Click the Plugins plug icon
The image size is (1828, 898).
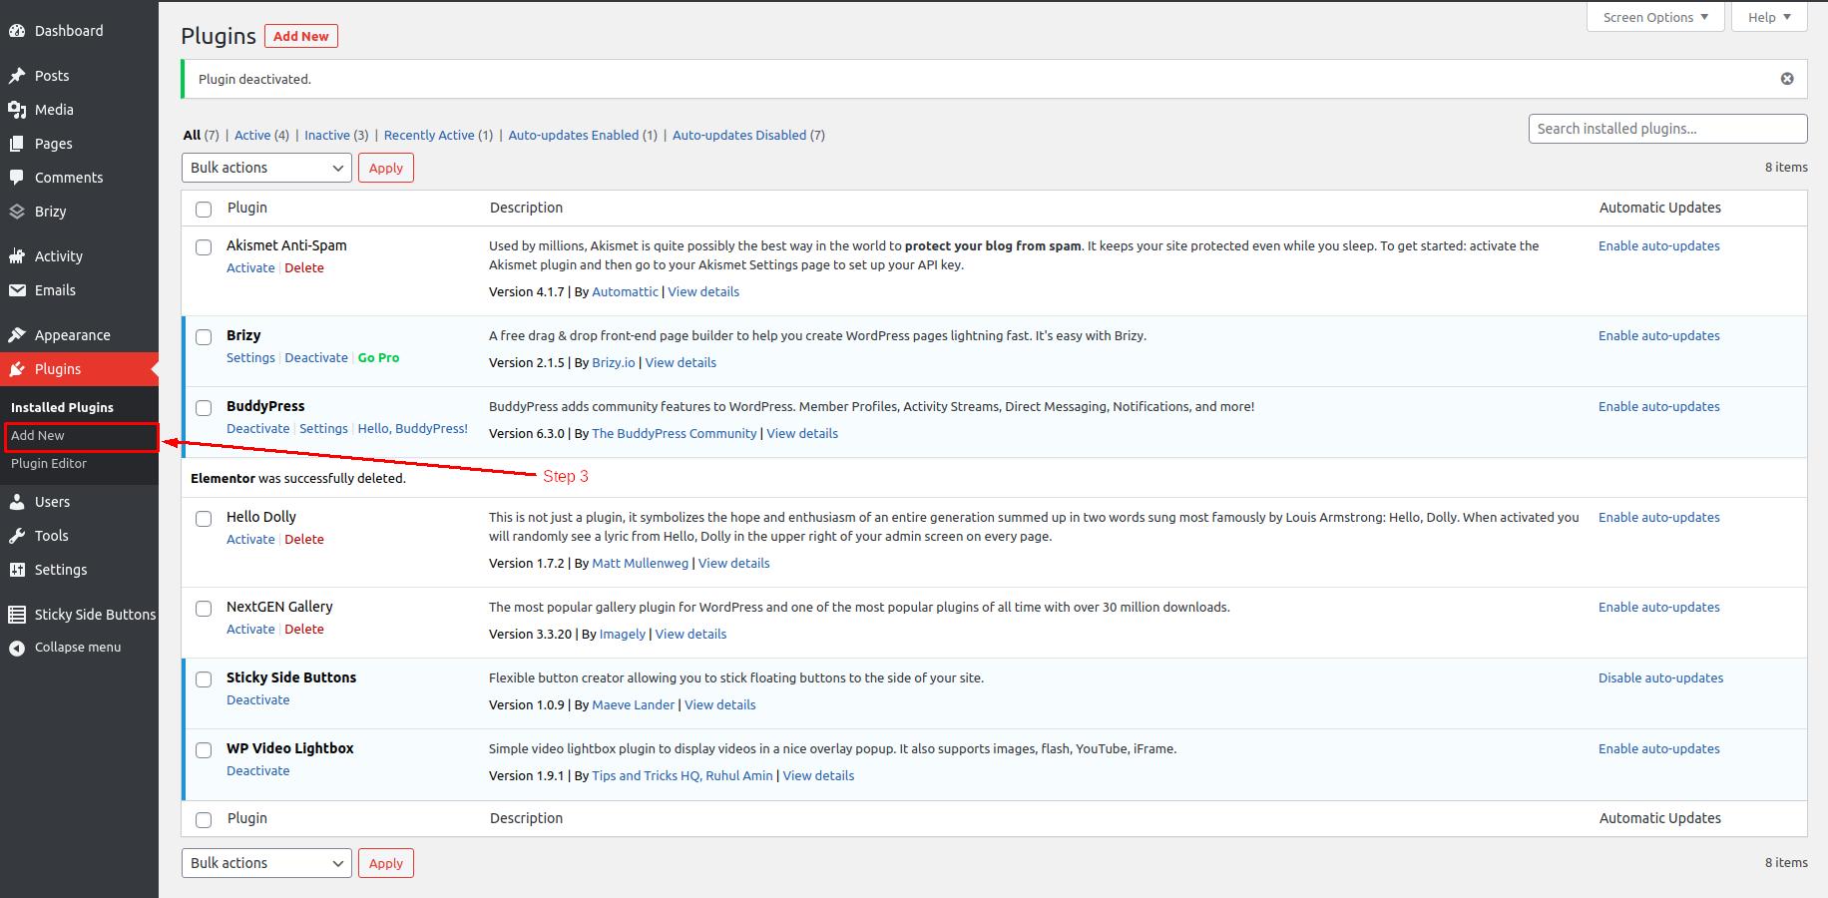[x=17, y=369]
